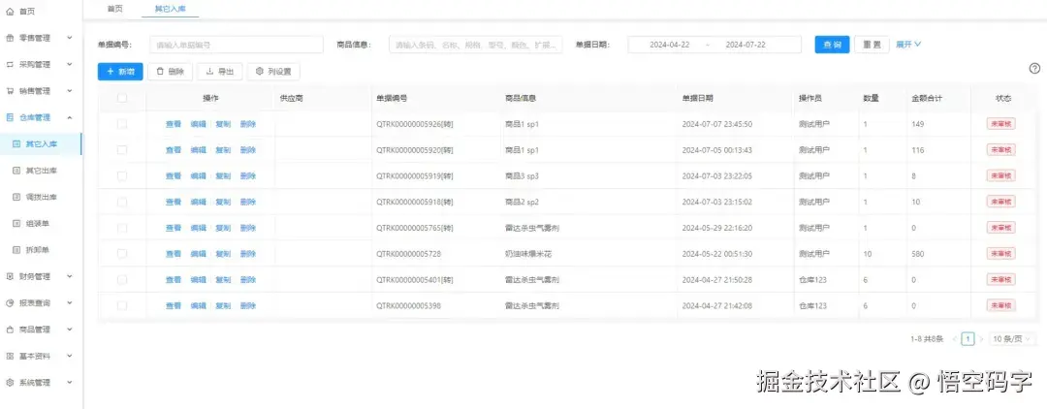Expand 零售管理 with its chevron

[x=70, y=38]
